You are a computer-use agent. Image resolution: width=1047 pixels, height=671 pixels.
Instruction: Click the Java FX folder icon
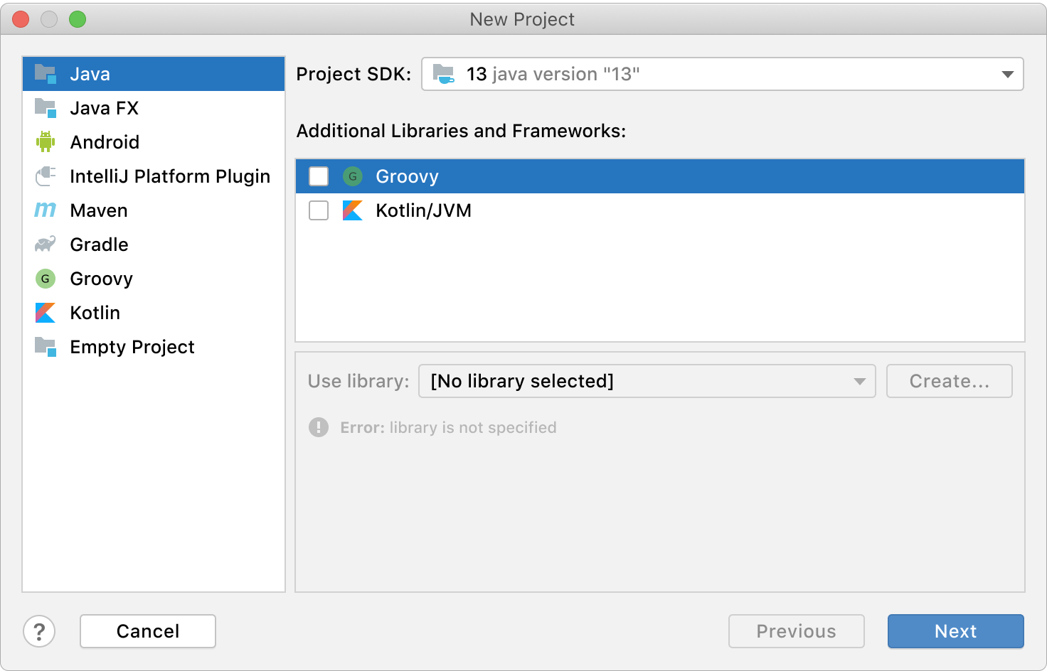coord(46,108)
